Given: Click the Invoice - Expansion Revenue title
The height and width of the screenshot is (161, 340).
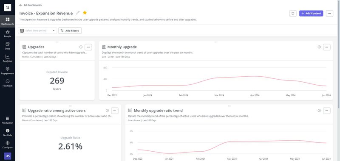Looking at the screenshot, I should point(46,13).
